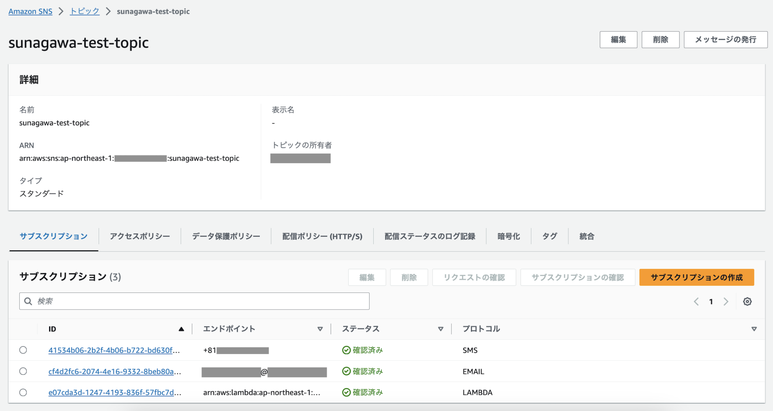Switch to the アクセスポリシー tab
The image size is (773, 411).
point(140,236)
